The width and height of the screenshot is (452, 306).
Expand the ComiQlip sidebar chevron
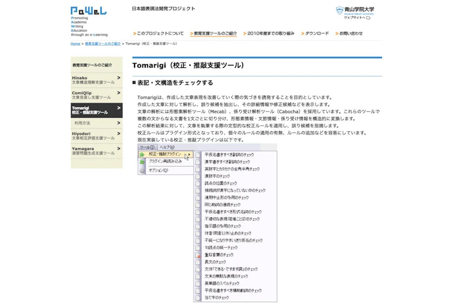[x=119, y=93]
